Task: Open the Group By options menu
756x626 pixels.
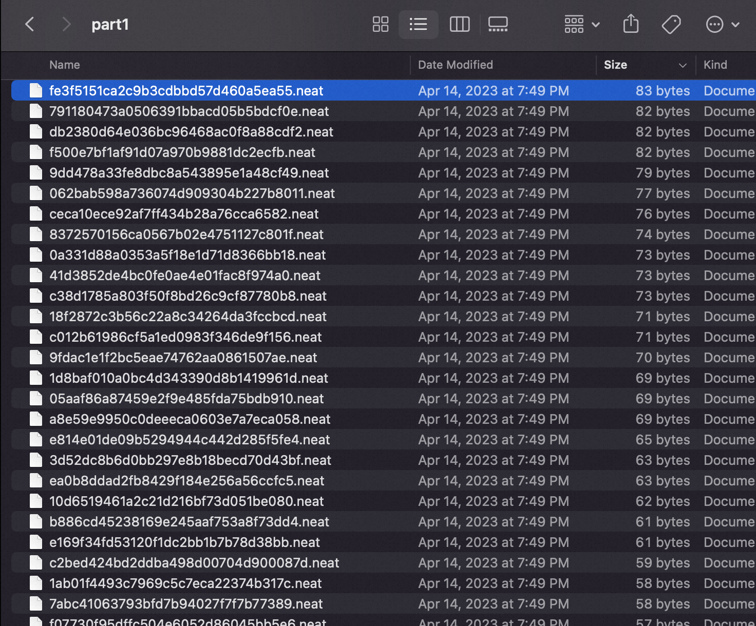Action: [581, 24]
